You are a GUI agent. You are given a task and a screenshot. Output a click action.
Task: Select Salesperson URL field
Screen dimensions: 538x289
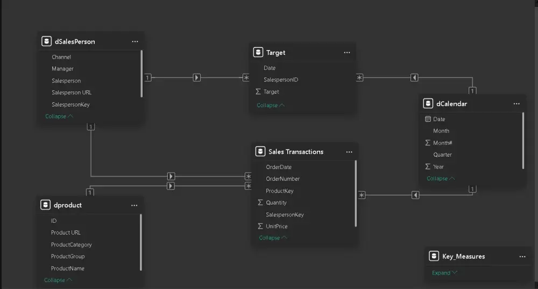click(72, 93)
